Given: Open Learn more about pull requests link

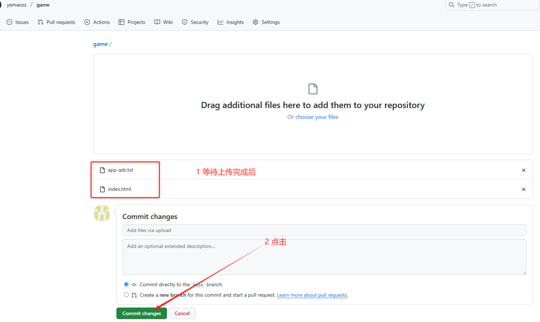Looking at the screenshot, I should (312, 295).
